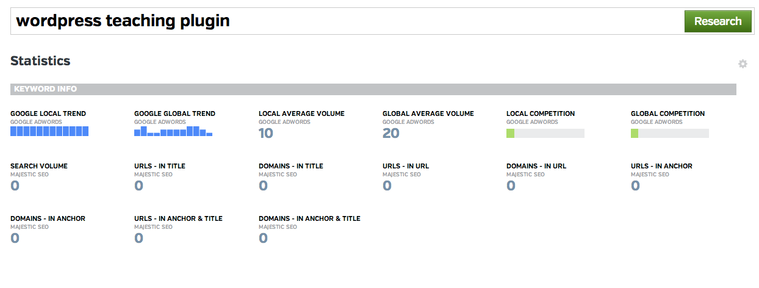Click the Google Global Trend bar chart
Image resolution: width=759 pixels, height=288 pixels.
coord(173,131)
